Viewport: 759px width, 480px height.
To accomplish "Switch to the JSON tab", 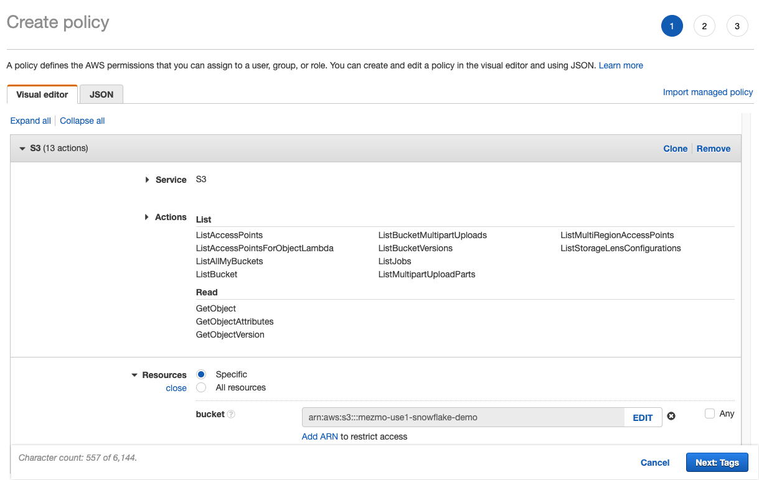I will 101,95.
